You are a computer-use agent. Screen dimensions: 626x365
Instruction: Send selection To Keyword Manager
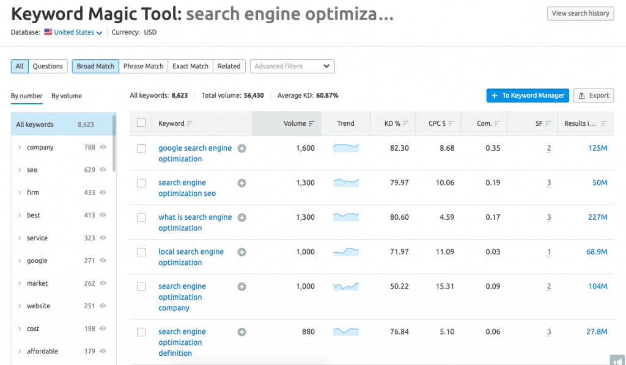click(x=528, y=96)
